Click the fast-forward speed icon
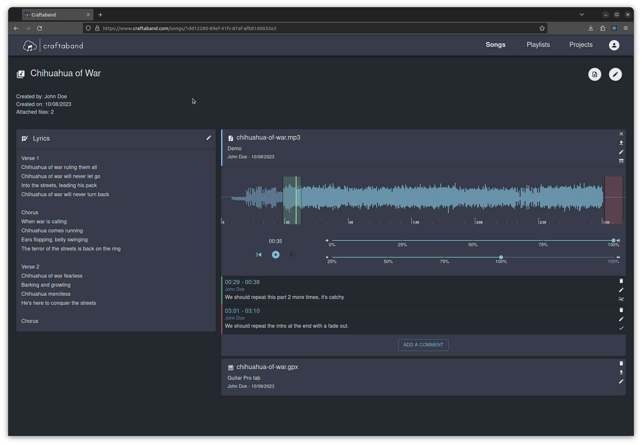 pos(618,257)
